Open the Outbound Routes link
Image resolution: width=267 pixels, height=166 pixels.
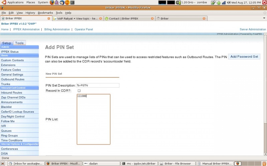pos(13,79)
